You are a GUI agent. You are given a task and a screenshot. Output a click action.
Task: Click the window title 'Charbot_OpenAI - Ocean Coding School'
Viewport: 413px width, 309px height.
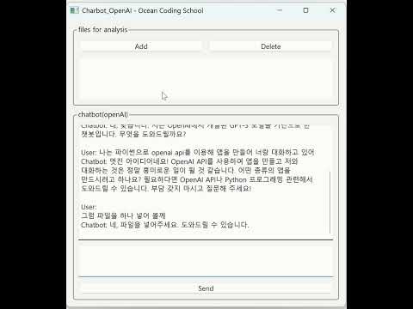[143, 10]
